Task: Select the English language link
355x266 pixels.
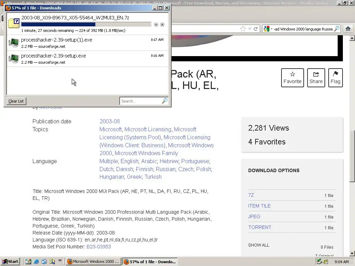Action: (129, 161)
